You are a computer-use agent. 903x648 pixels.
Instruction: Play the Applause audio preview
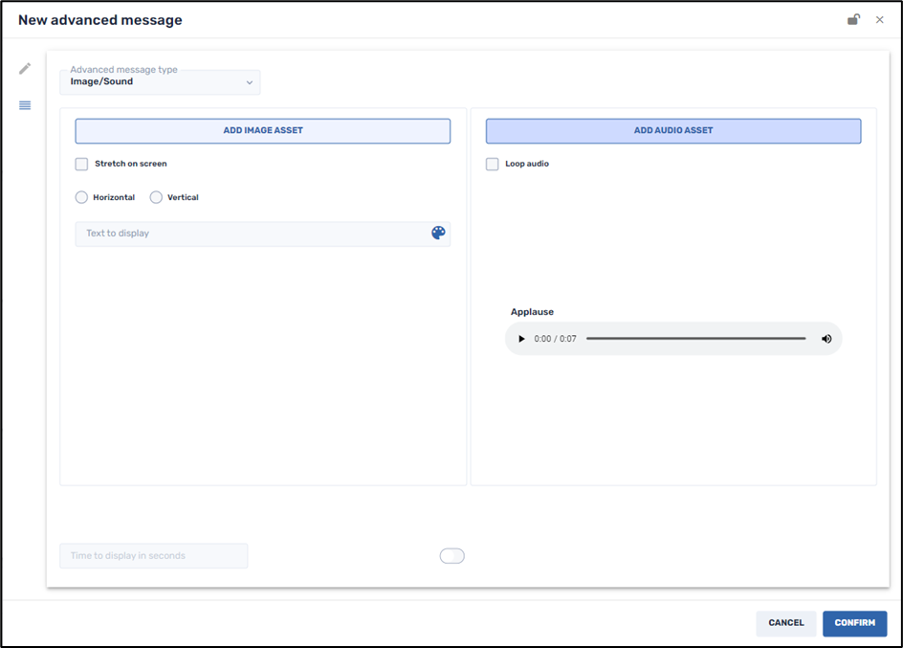[x=521, y=338]
